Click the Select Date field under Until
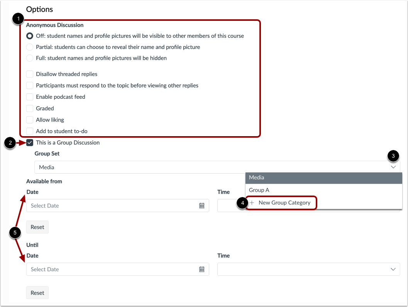 click(x=96, y=269)
